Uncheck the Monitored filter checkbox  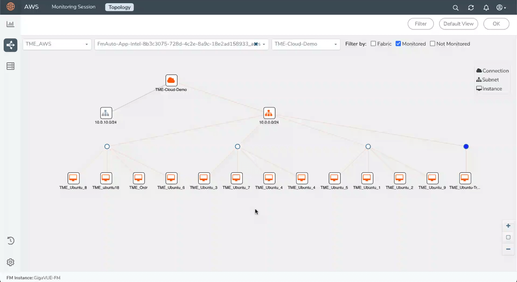click(x=398, y=44)
